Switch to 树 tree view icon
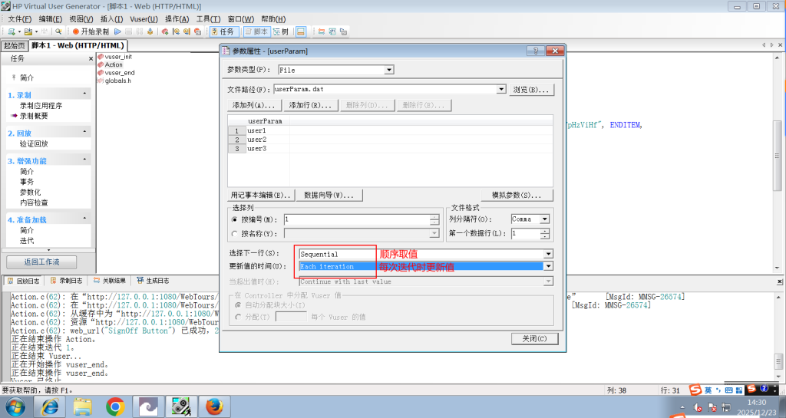 coord(281,31)
